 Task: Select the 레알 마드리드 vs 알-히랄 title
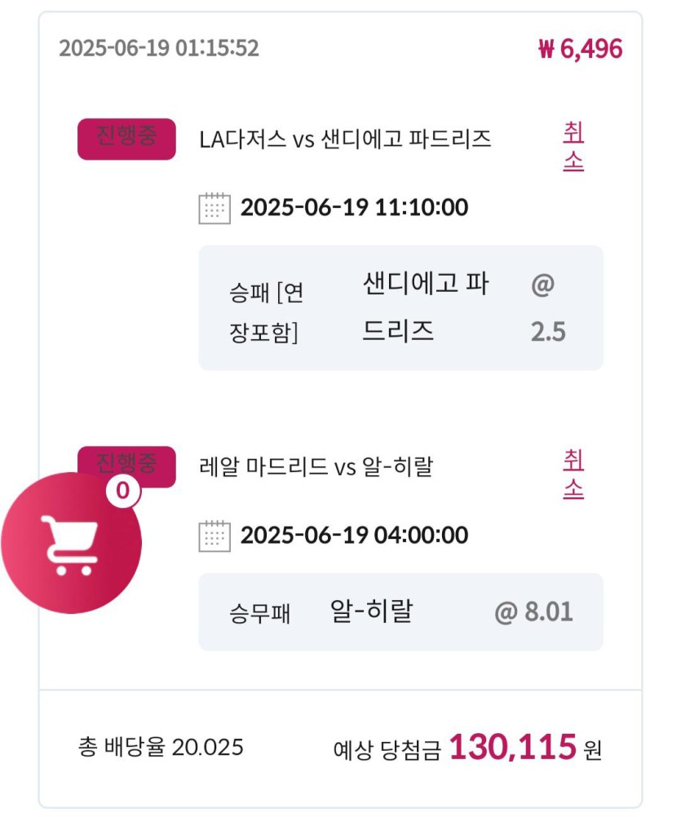click(316, 466)
